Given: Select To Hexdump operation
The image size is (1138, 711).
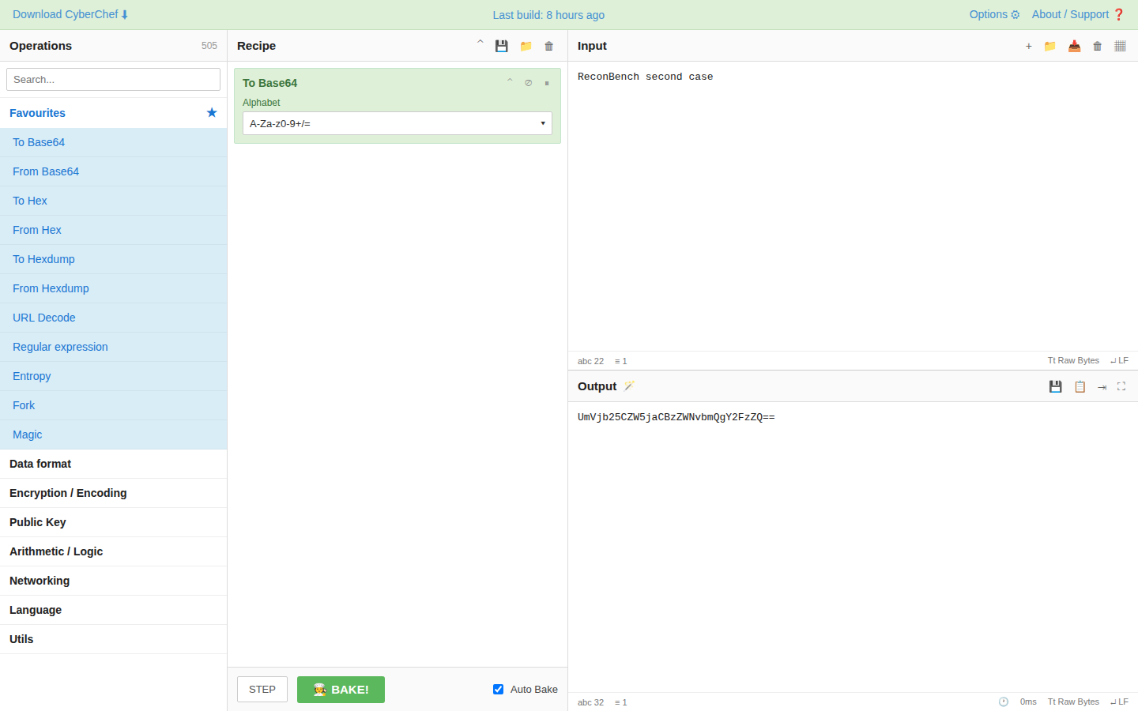Looking at the screenshot, I should [x=114, y=259].
